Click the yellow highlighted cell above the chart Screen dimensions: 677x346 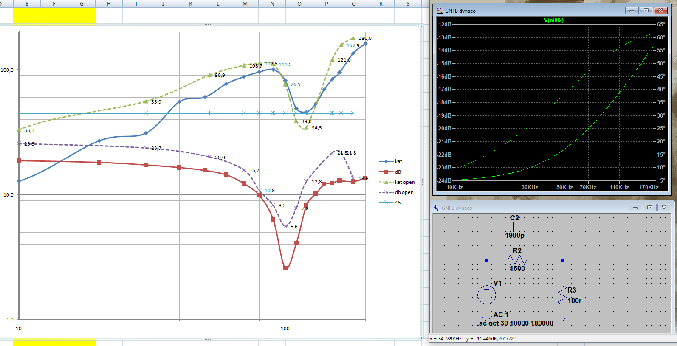[x=54, y=15]
